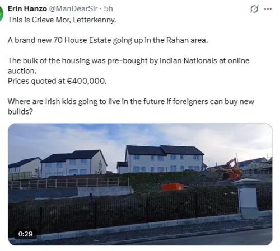Click the @ManDearSir handle
Image resolution: width=280 pixels, height=251 pixels.
click(x=73, y=8)
